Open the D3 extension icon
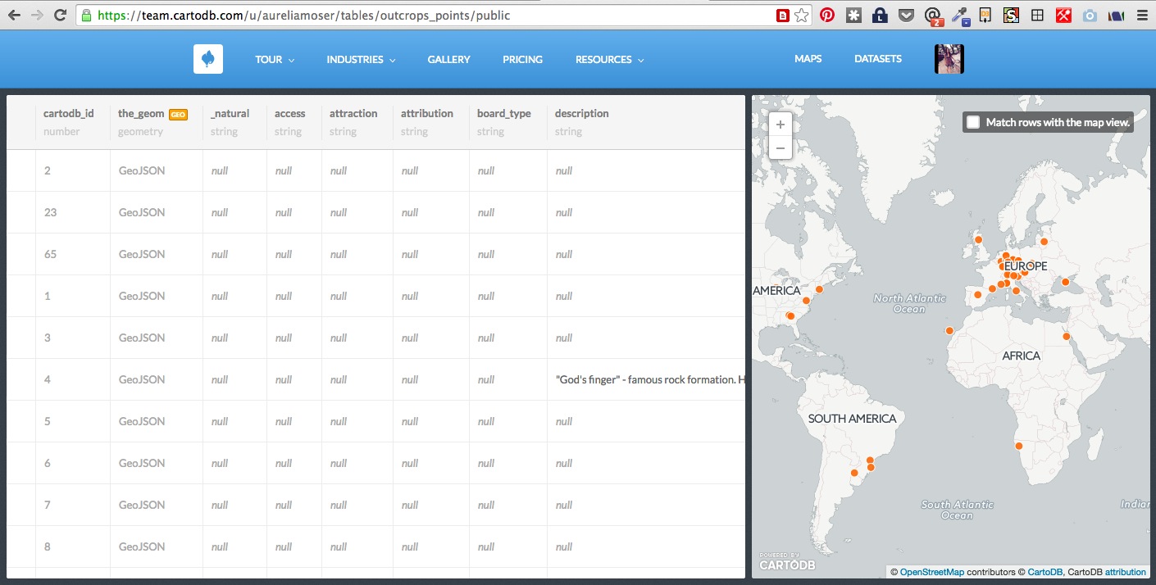Screen dimensions: 1156x585 pos(985,15)
